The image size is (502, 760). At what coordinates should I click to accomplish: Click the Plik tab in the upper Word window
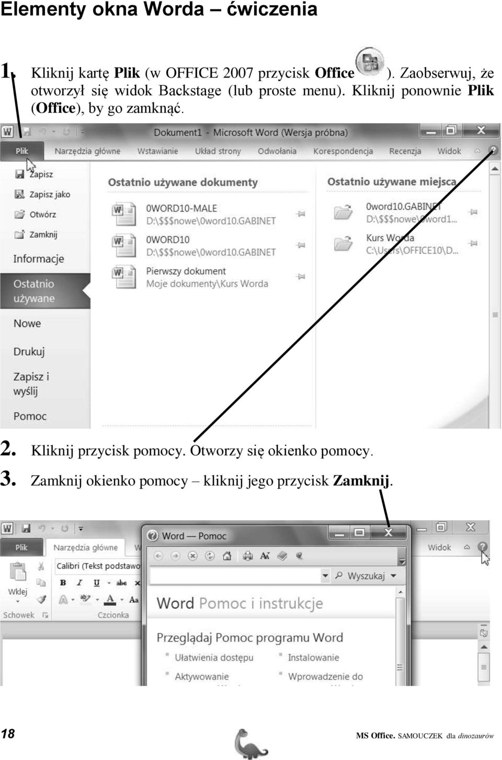(x=21, y=151)
